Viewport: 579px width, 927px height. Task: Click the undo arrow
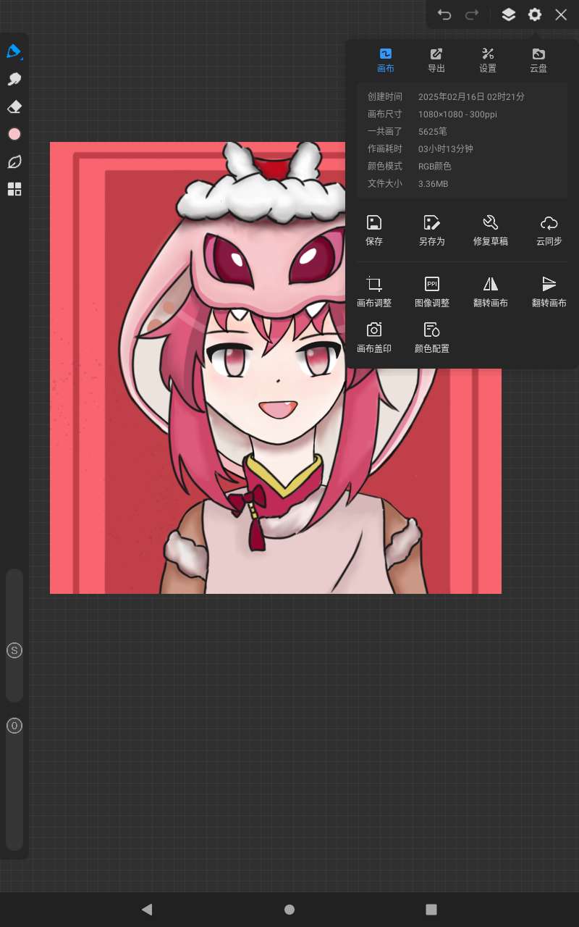pyautogui.click(x=444, y=14)
